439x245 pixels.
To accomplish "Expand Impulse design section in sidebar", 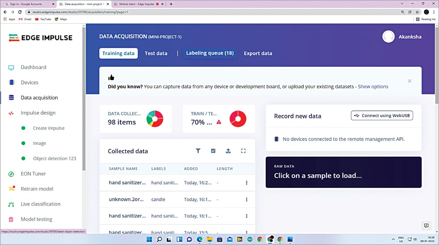I will pyautogui.click(x=38, y=113).
